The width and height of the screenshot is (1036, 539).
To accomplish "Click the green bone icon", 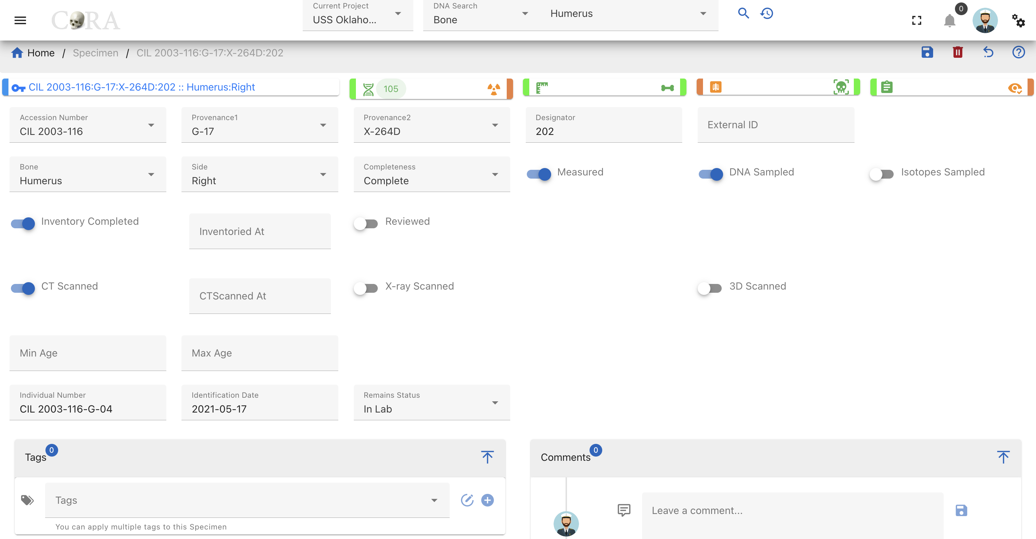I will click(667, 88).
